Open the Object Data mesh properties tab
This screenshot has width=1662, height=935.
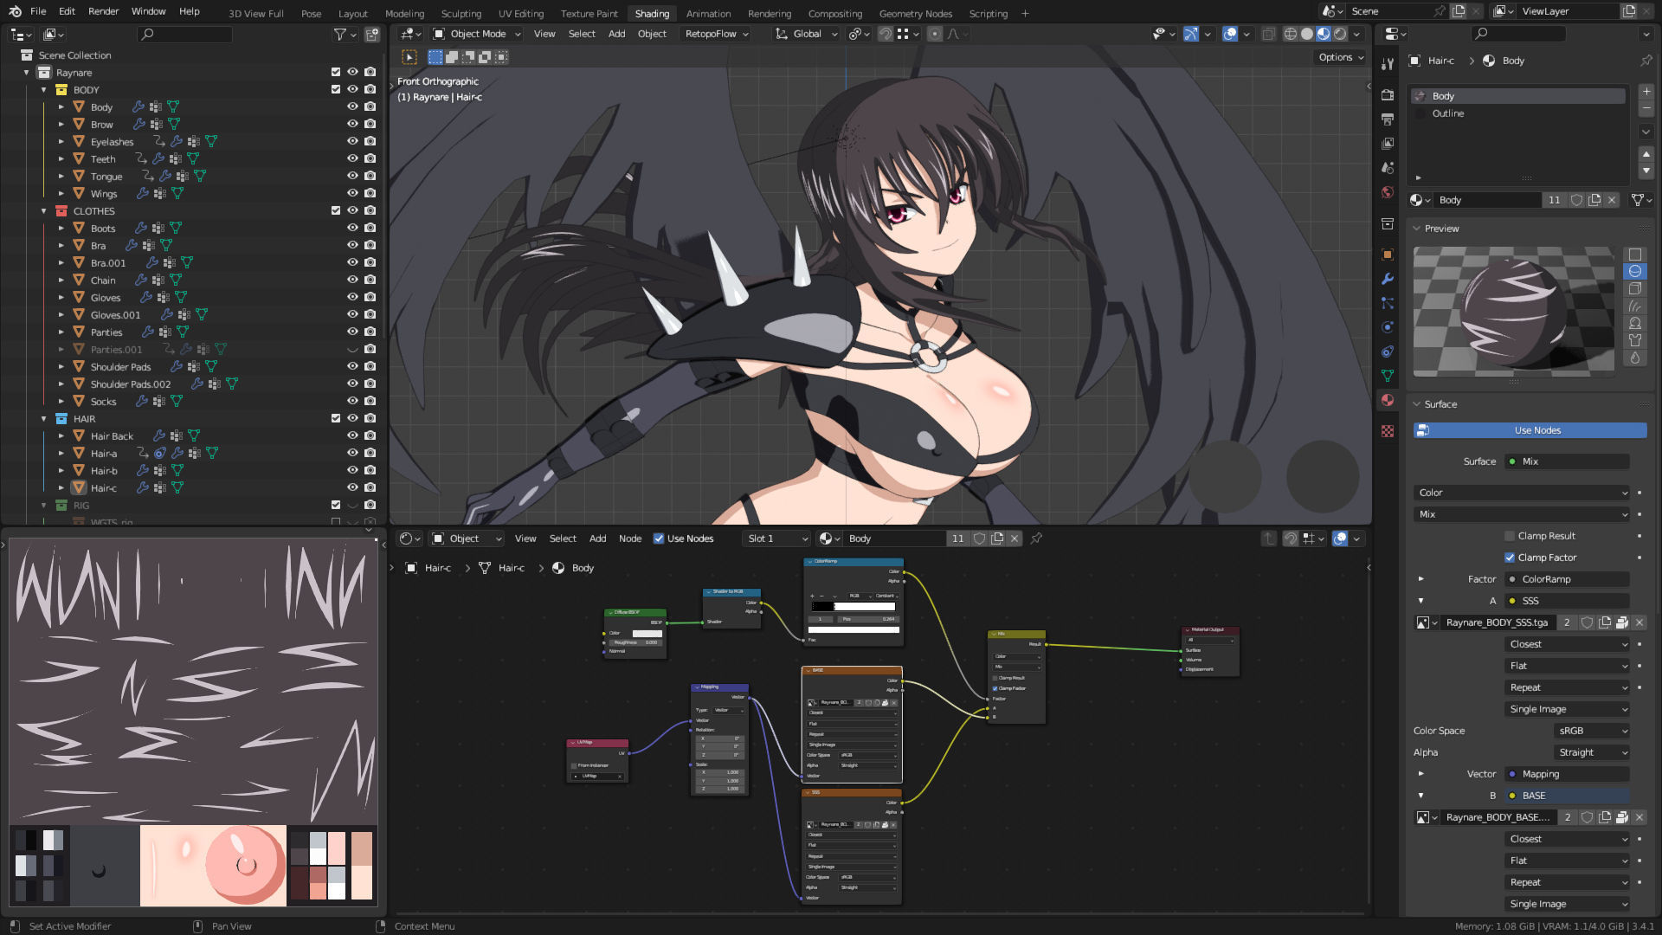pos(1388,376)
